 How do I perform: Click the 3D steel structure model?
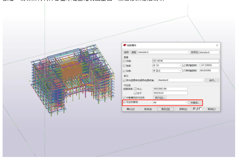[72, 79]
